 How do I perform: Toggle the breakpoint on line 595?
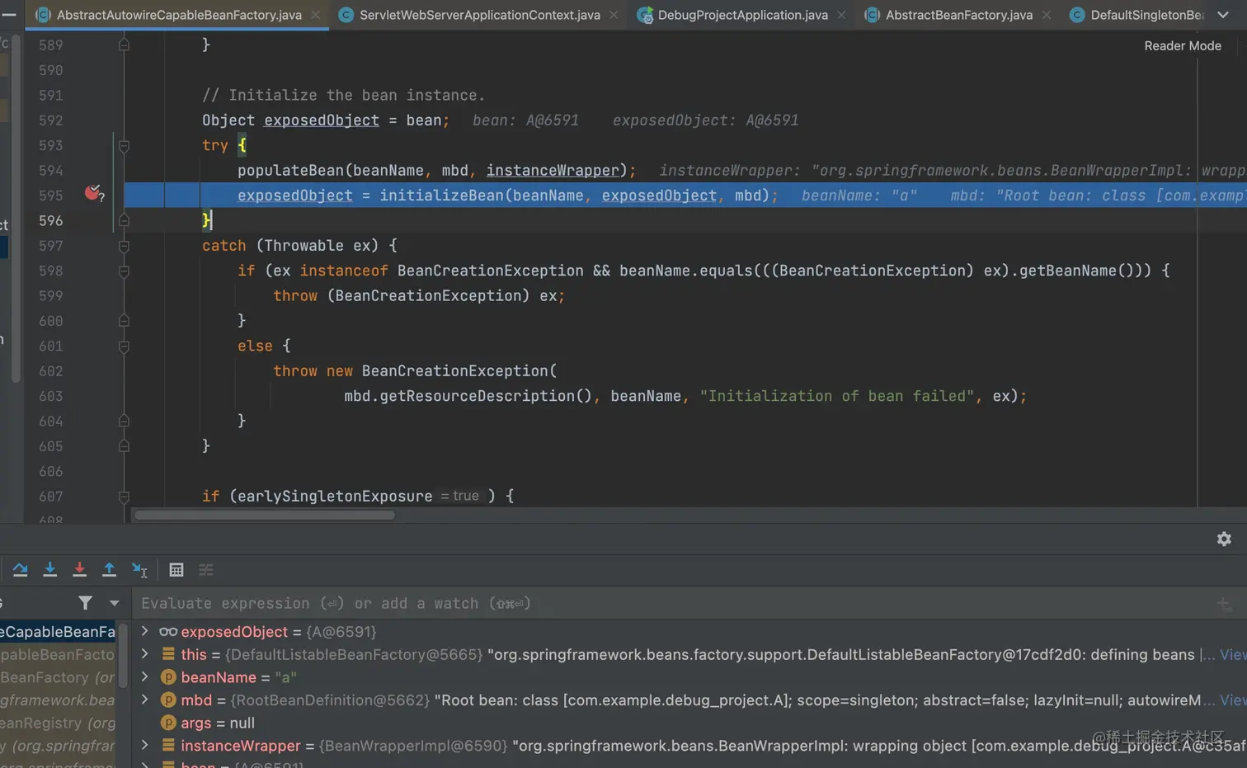93,194
